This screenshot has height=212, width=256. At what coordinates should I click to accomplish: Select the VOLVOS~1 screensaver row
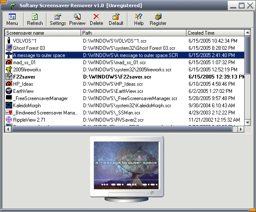coord(24,41)
